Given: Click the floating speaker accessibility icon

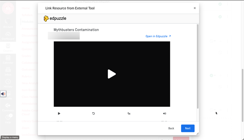Looking at the screenshot, I should pyautogui.click(x=3, y=94).
